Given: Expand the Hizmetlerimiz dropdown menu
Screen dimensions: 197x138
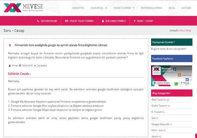Looking at the screenshot, I should pyautogui.click(x=124, y=8).
